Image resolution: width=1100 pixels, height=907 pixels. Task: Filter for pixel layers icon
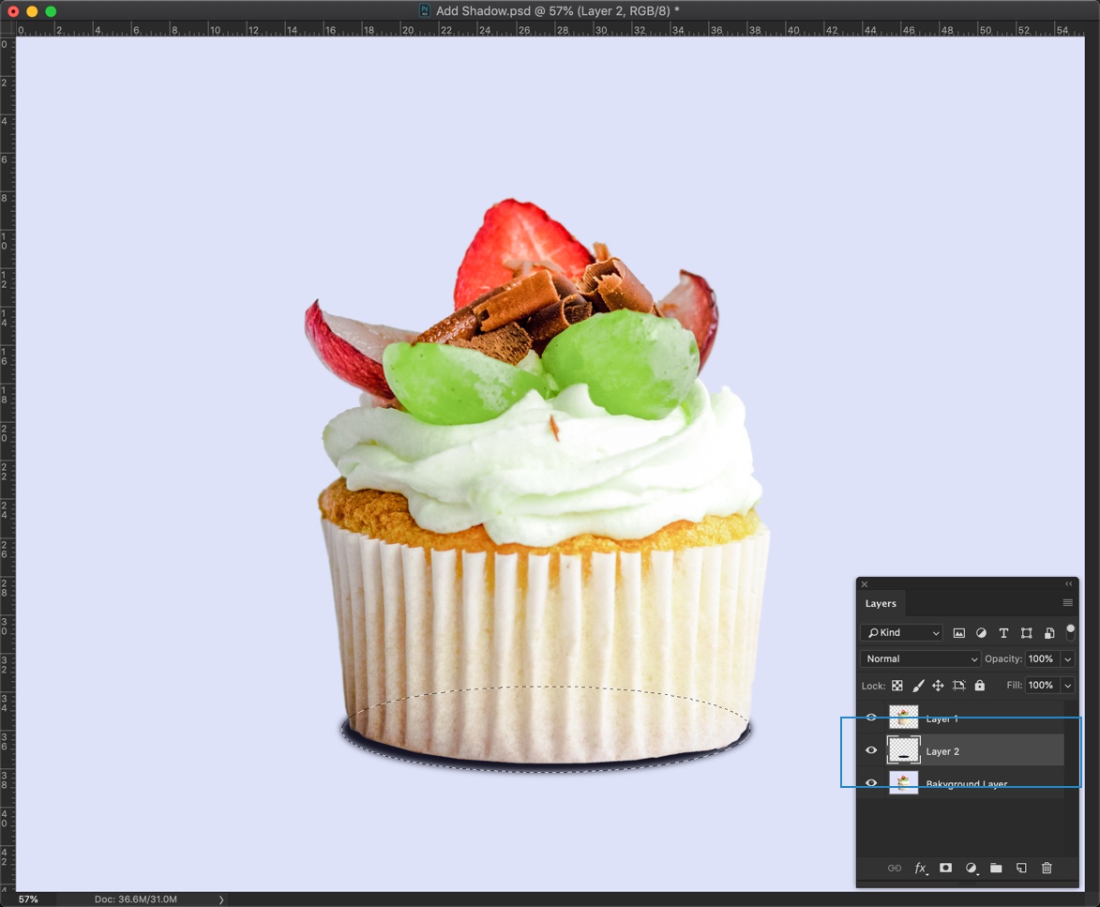pyautogui.click(x=958, y=633)
